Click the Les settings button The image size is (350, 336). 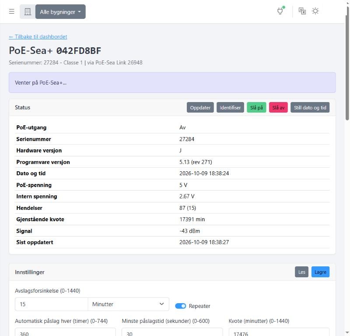point(301,272)
